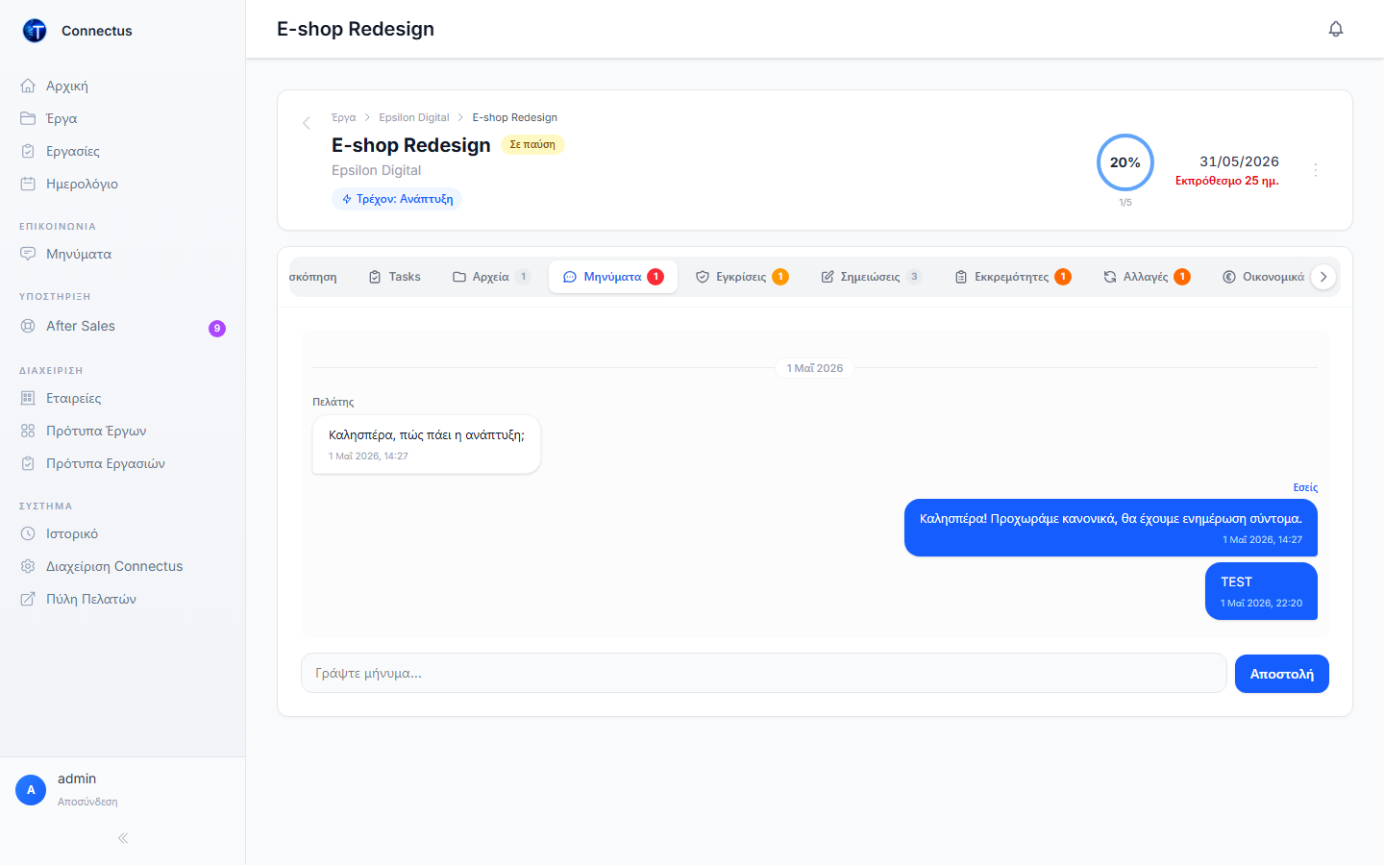Show more tabs using the right arrow

click(1323, 277)
